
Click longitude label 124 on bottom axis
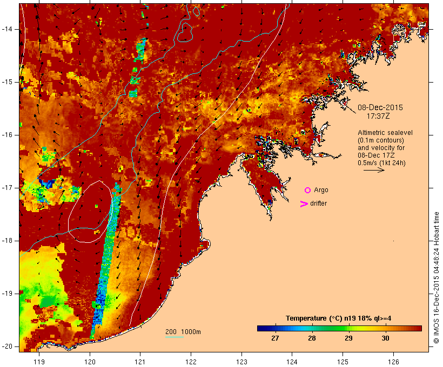click(x=292, y=362)
